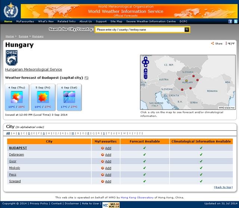Open the Debrecen city link

pyautogui.click(x=16, y=155)
